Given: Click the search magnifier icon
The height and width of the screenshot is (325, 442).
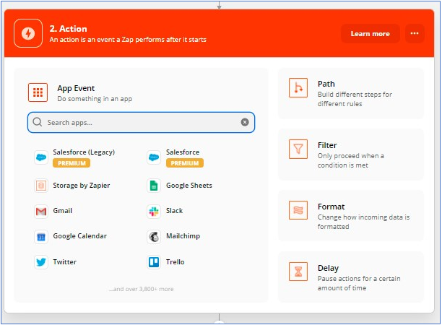Looking at the screenshot, I should tap(38, 122).
